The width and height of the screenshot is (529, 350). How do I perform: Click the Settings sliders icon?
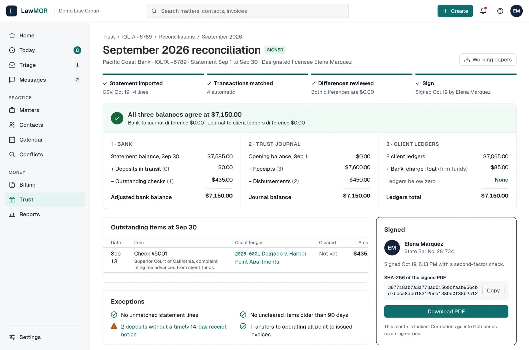click(12, 337)
